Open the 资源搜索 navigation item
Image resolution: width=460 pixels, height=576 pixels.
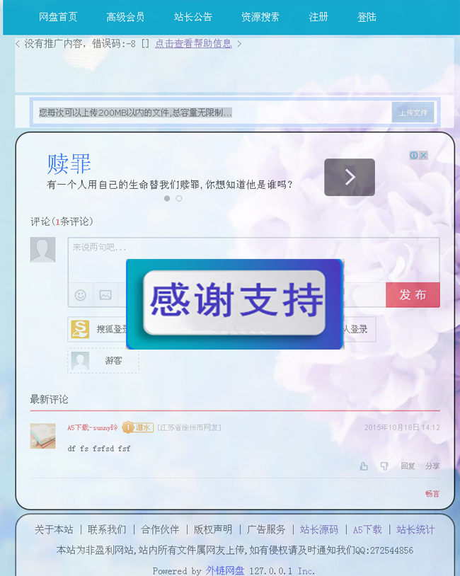coord(260,17)
